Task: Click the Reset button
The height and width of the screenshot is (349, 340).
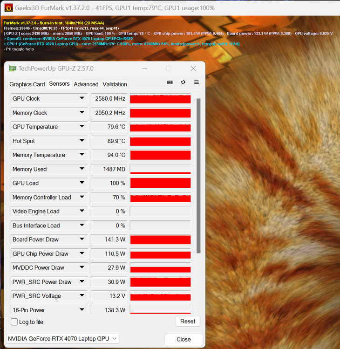Action: pos(188,322)
